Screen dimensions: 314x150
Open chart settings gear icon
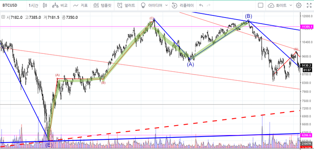298,5
